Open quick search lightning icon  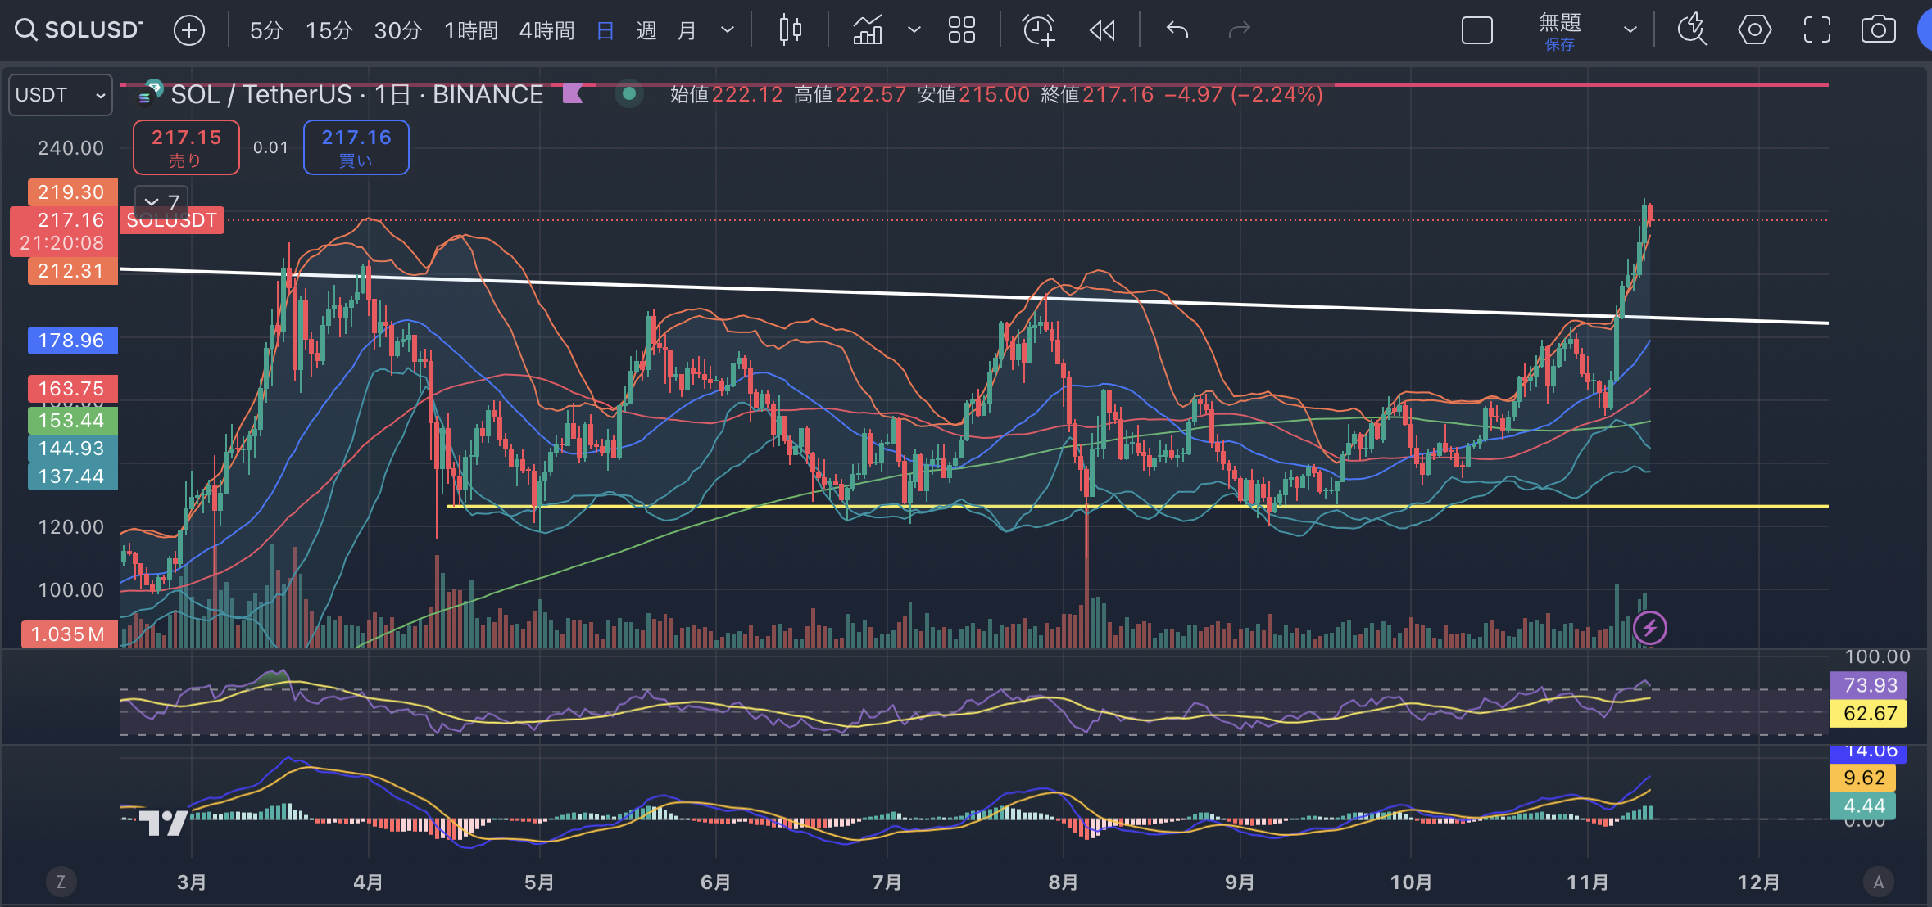[x=1692, y=30]
